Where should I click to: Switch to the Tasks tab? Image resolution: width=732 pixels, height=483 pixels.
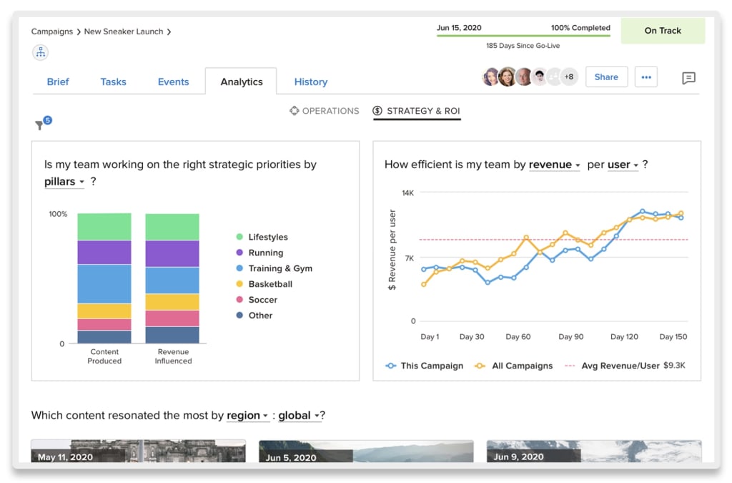pos(113,82)
